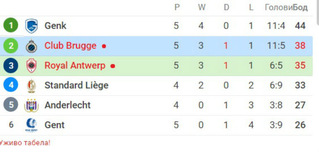The image size is (319, 152).
Task: Open the Club Brugge team link
Action: (x=70, y=46)
